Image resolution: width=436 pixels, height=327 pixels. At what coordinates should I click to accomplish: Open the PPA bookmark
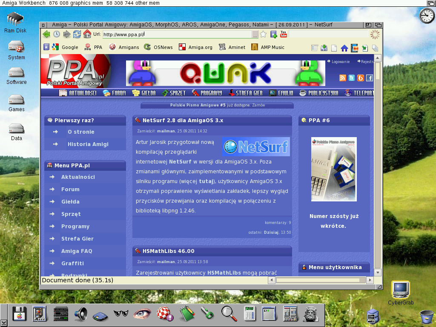(x=93, y=47)
